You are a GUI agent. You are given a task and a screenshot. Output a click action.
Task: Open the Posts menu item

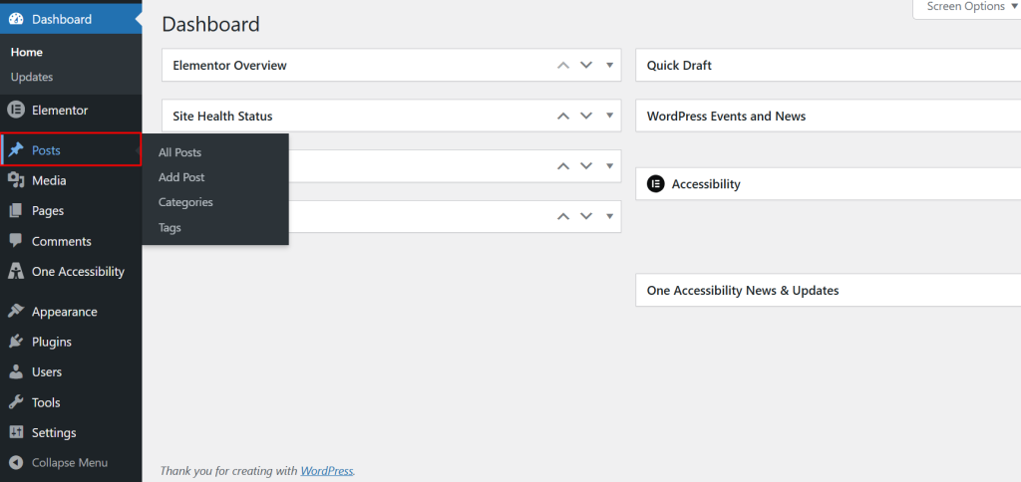point(71,150)
